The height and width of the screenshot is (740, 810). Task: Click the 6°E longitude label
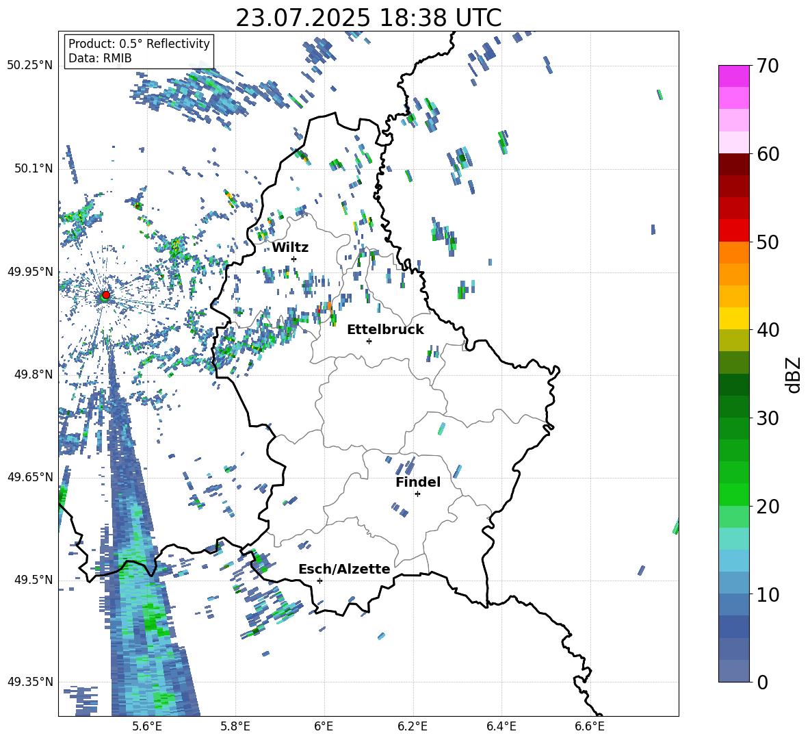tap(324, 726)
